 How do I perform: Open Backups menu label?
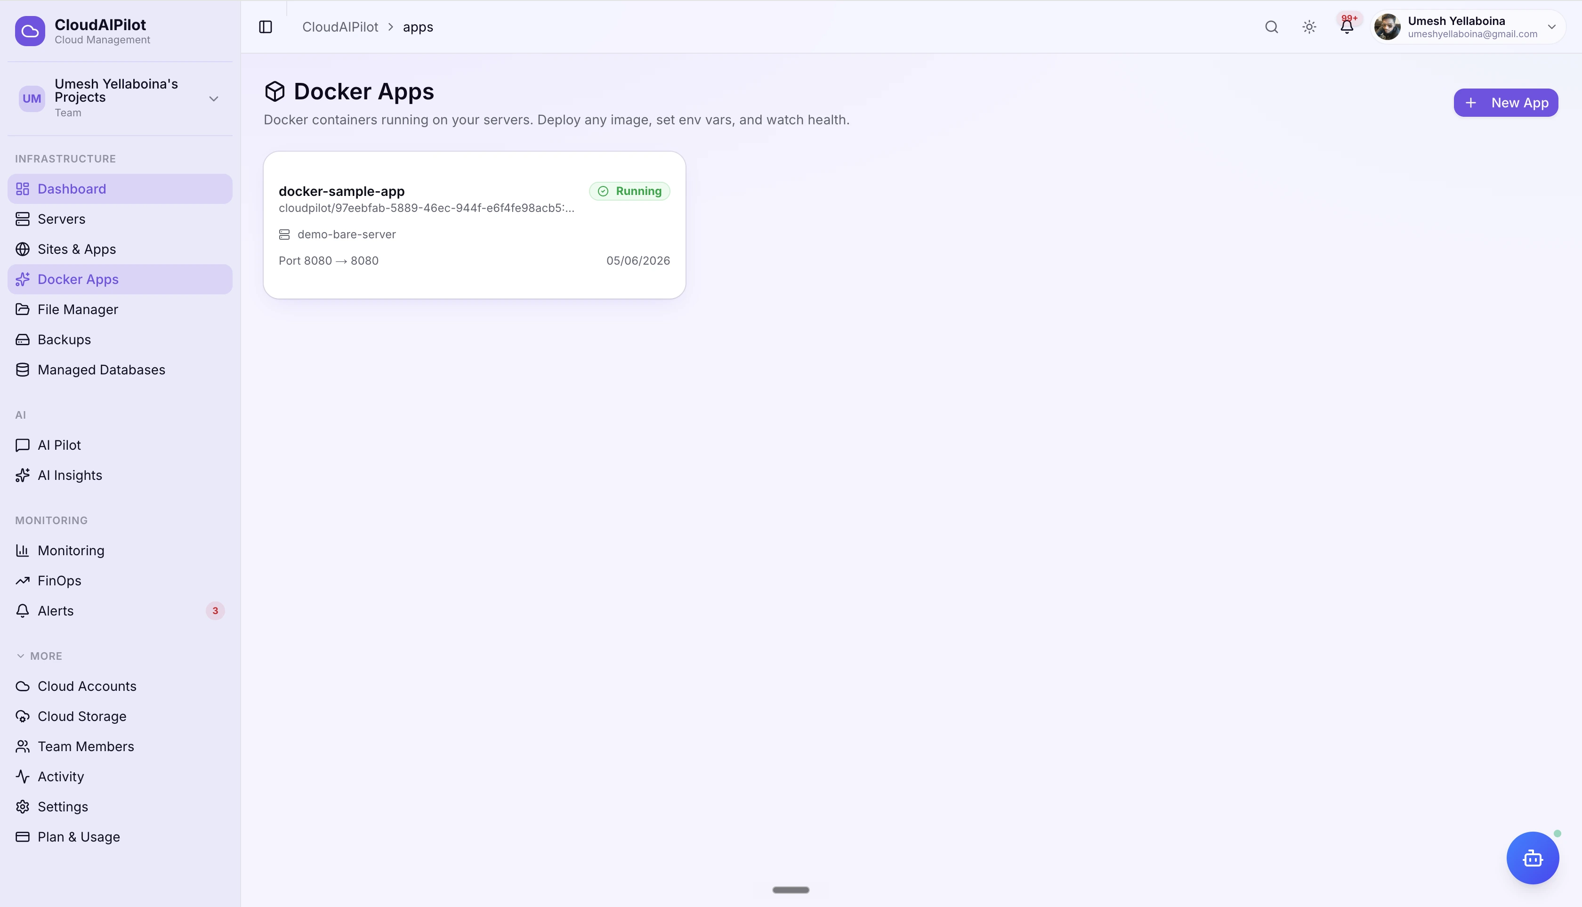point(64,340)
